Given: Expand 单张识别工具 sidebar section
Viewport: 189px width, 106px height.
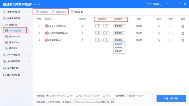Looking at the screenshot, I should point(30,12).
